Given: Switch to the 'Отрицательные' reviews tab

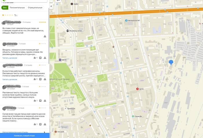Looking at the screenshot, I should click(x=35, y=8).
